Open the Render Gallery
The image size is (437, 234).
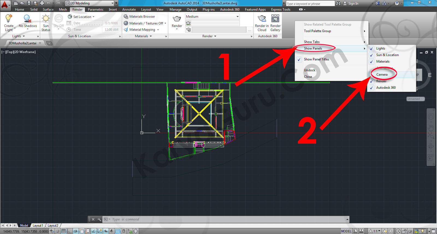[x=275, y=19]
